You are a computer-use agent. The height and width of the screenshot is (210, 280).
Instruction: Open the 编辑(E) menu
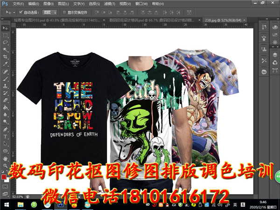34,4
